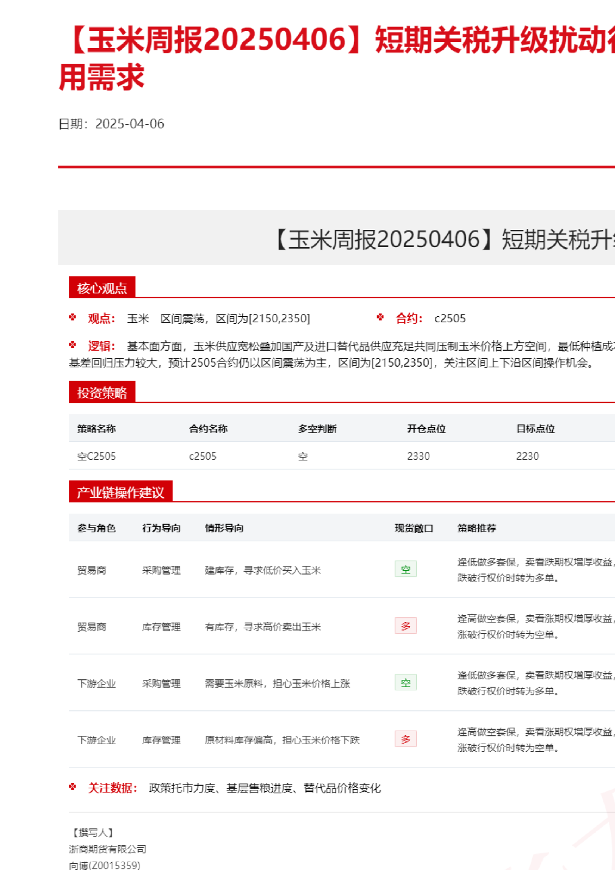
Task: Click red 多 badge in 下游企业 库存管理 row
Action: [x=405, y=739]
